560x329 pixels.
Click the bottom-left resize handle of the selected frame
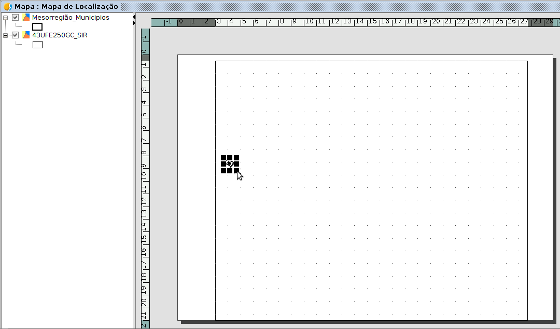[x=223, y=170]
